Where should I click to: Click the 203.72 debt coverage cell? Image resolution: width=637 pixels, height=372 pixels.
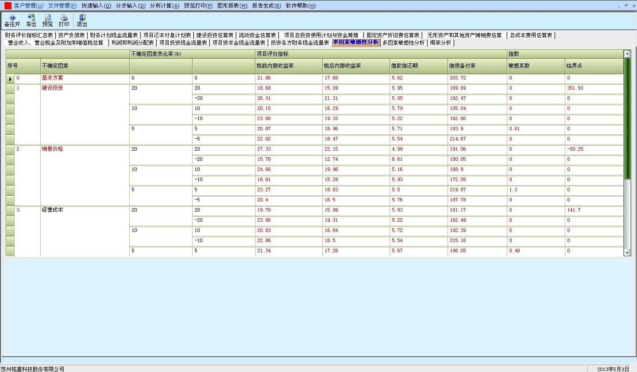tap(477, 78)
